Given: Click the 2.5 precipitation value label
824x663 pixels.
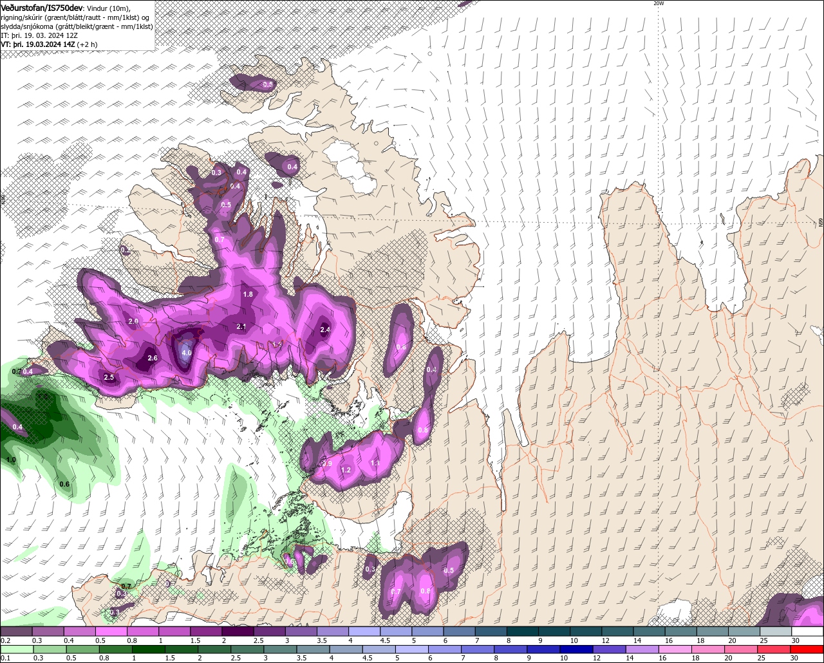Looking at the screenshot, I should point(109,377).
